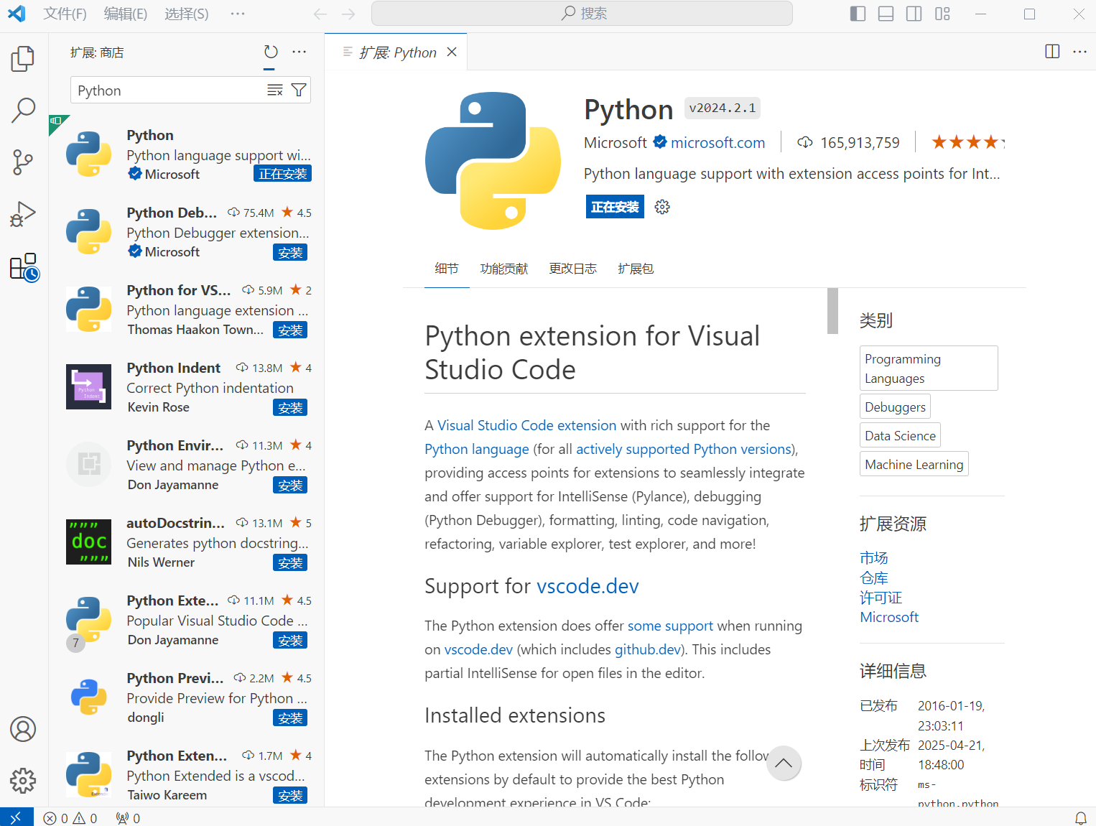Click the Python extension manage gear

[662, 207]
